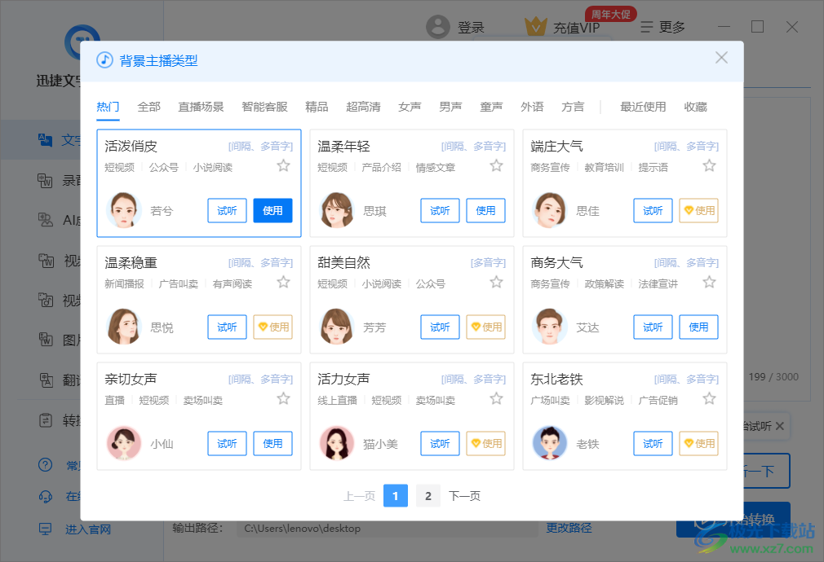Viewport: 824px width, 562px height.
Task: Select the text-to-speech tool in the sidebar
Action: [45, 139]
